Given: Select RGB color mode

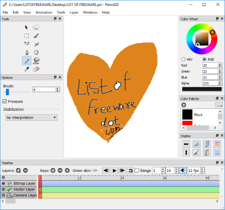Looking at the screenshot, I should (x=204, y=59).
